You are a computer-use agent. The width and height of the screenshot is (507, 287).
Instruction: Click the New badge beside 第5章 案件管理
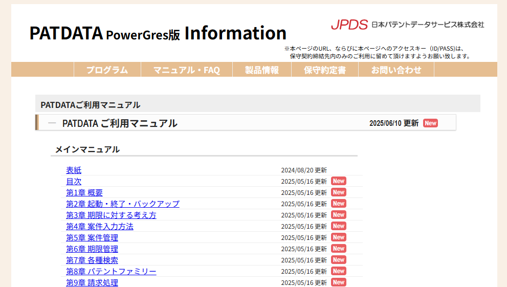(x=339, y=237)
